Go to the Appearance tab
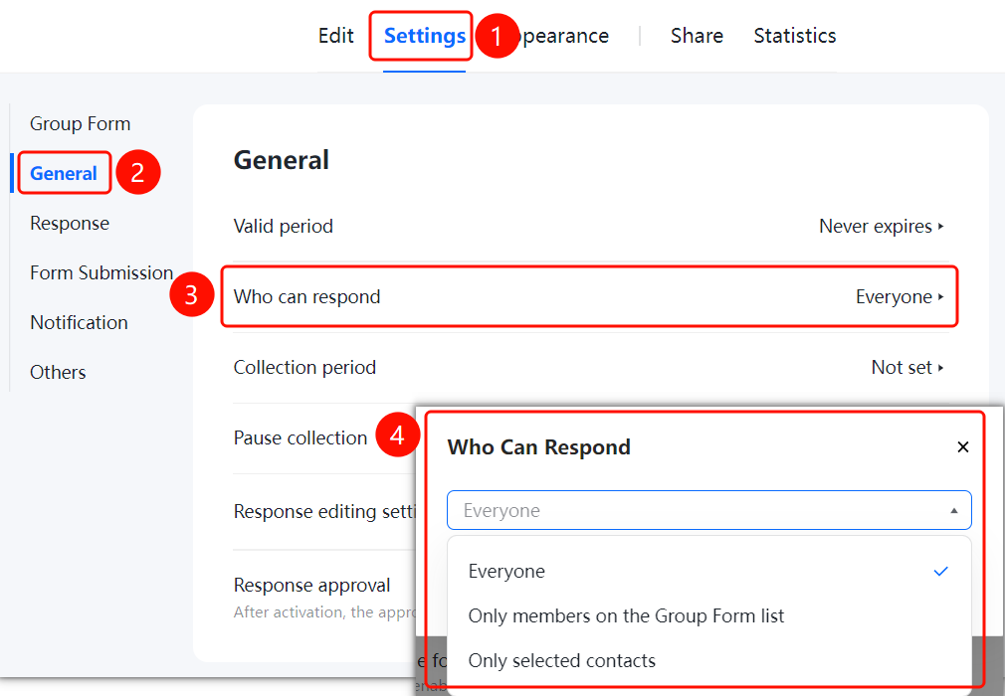 pyautogui.click(x=562, y=36)
